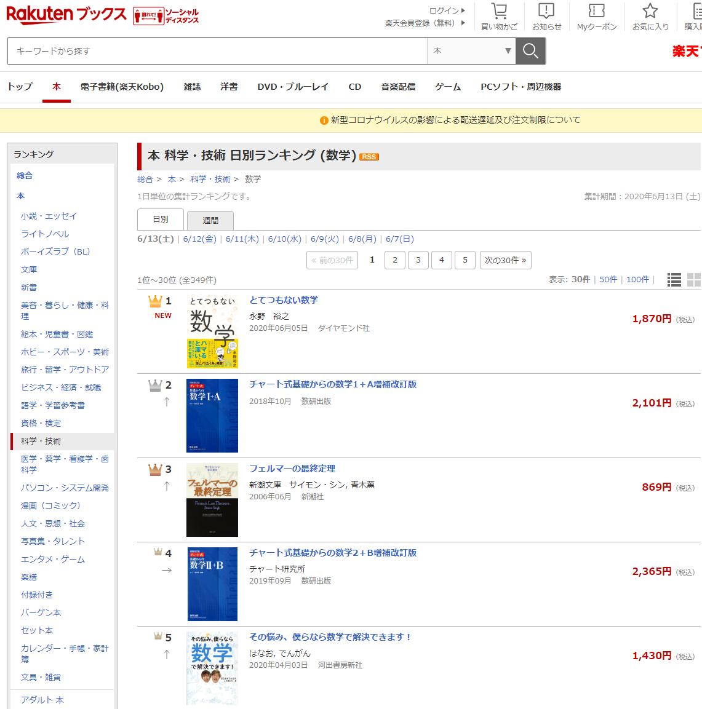This screenshot has width=702, height=709.
Task: Click フェルマーの最終定理 cover thumbnail
Action: [212, 500]
